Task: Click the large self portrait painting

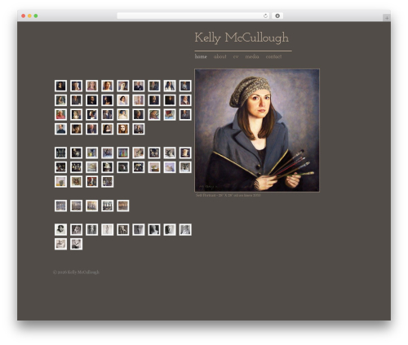Action: coord(257,130)
